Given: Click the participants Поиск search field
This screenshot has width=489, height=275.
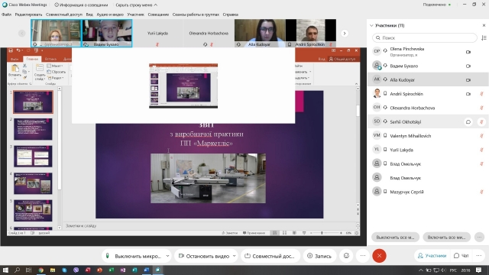Looking at the screenshot, I should [425, 37].
